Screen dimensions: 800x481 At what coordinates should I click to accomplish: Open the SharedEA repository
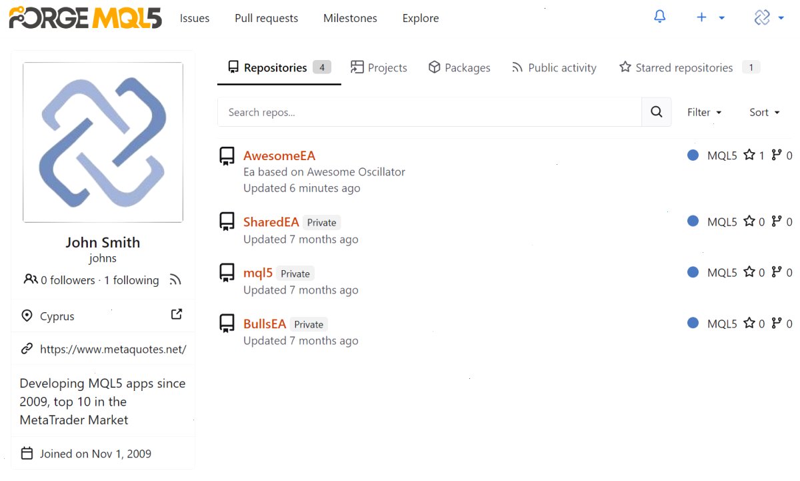coord(271,222)
